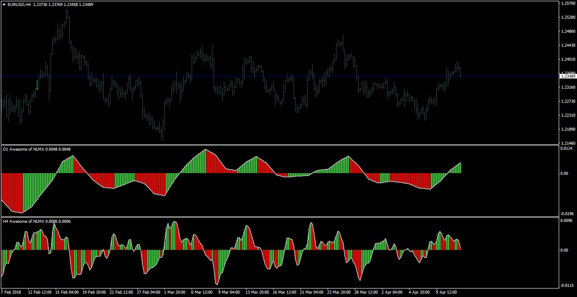
Task: Select the H4 Awesome of NLMA indicator label
Action: click(23, 221)
